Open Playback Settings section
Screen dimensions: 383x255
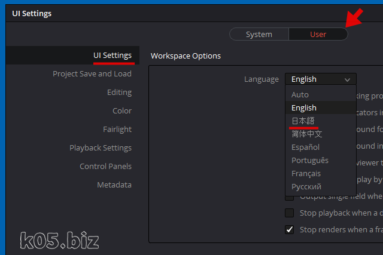click(x=100, y=148)
